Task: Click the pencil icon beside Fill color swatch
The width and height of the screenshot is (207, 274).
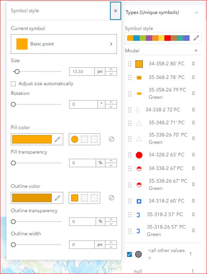Action: point(57,139)
